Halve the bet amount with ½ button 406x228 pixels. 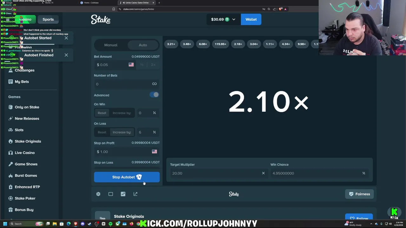click(x=142, y=65)
